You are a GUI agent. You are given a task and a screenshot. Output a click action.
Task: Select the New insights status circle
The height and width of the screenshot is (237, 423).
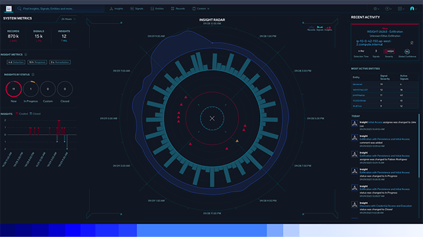[14, 89]
